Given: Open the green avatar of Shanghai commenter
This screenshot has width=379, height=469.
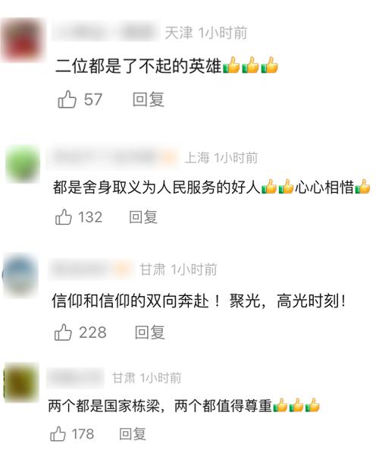Looking at the screenshot, I should [23, 163].
